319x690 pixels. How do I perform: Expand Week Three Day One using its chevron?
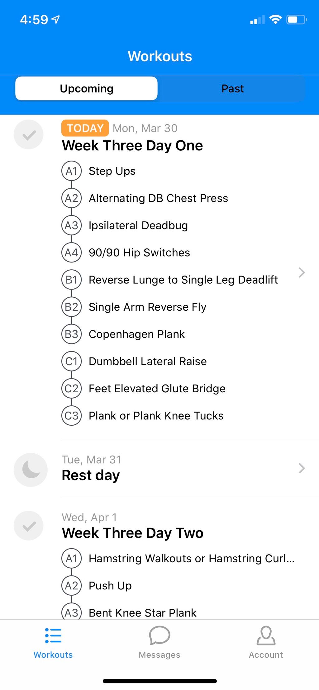(301, 272)
